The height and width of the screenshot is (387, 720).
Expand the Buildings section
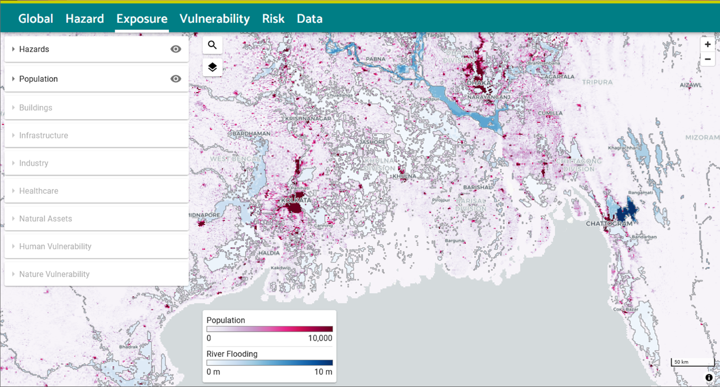point(96,108)
